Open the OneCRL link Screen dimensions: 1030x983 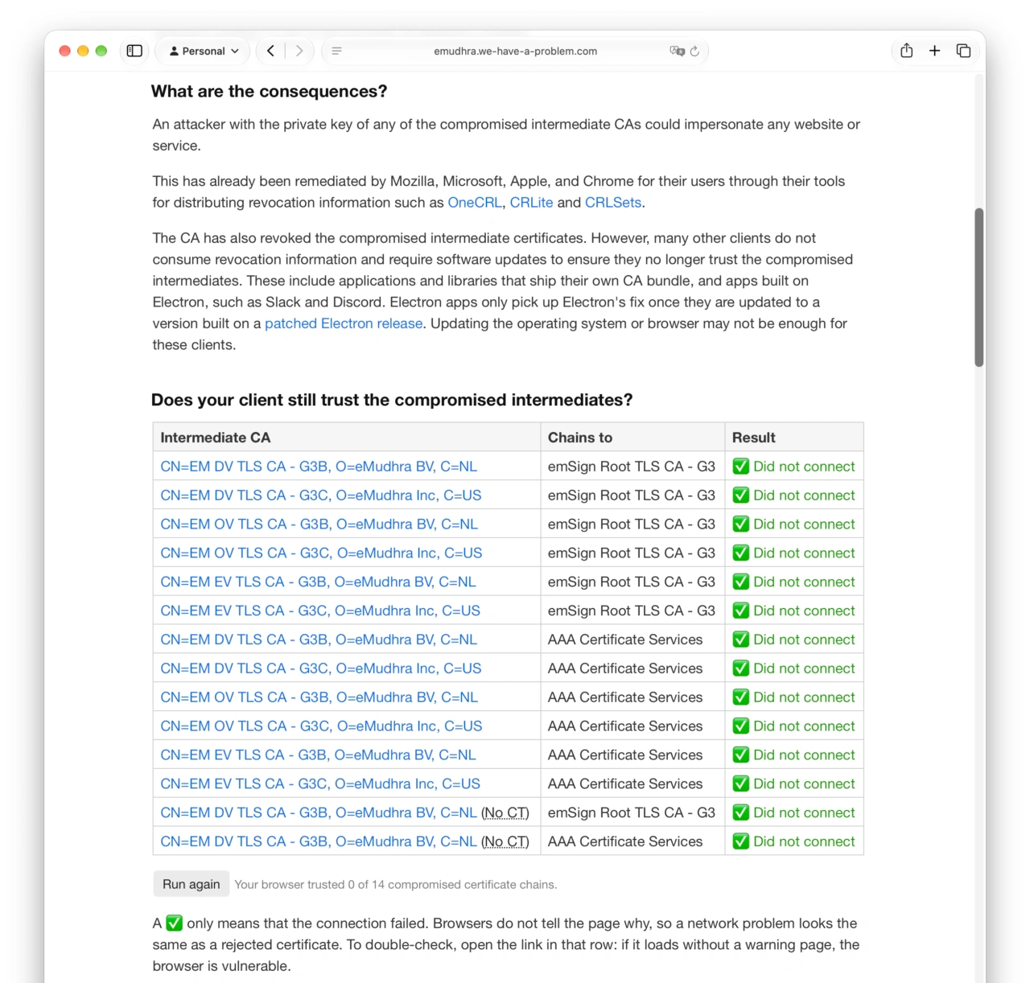pyautogui.click(x=475, y=203)
